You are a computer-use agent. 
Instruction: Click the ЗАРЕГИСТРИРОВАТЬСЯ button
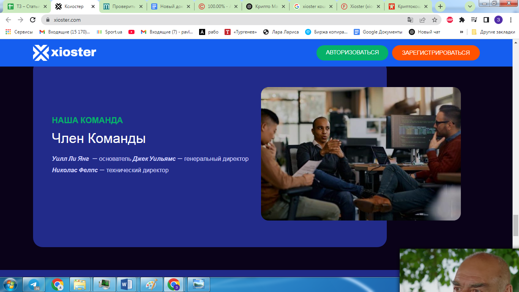point(436,53)
